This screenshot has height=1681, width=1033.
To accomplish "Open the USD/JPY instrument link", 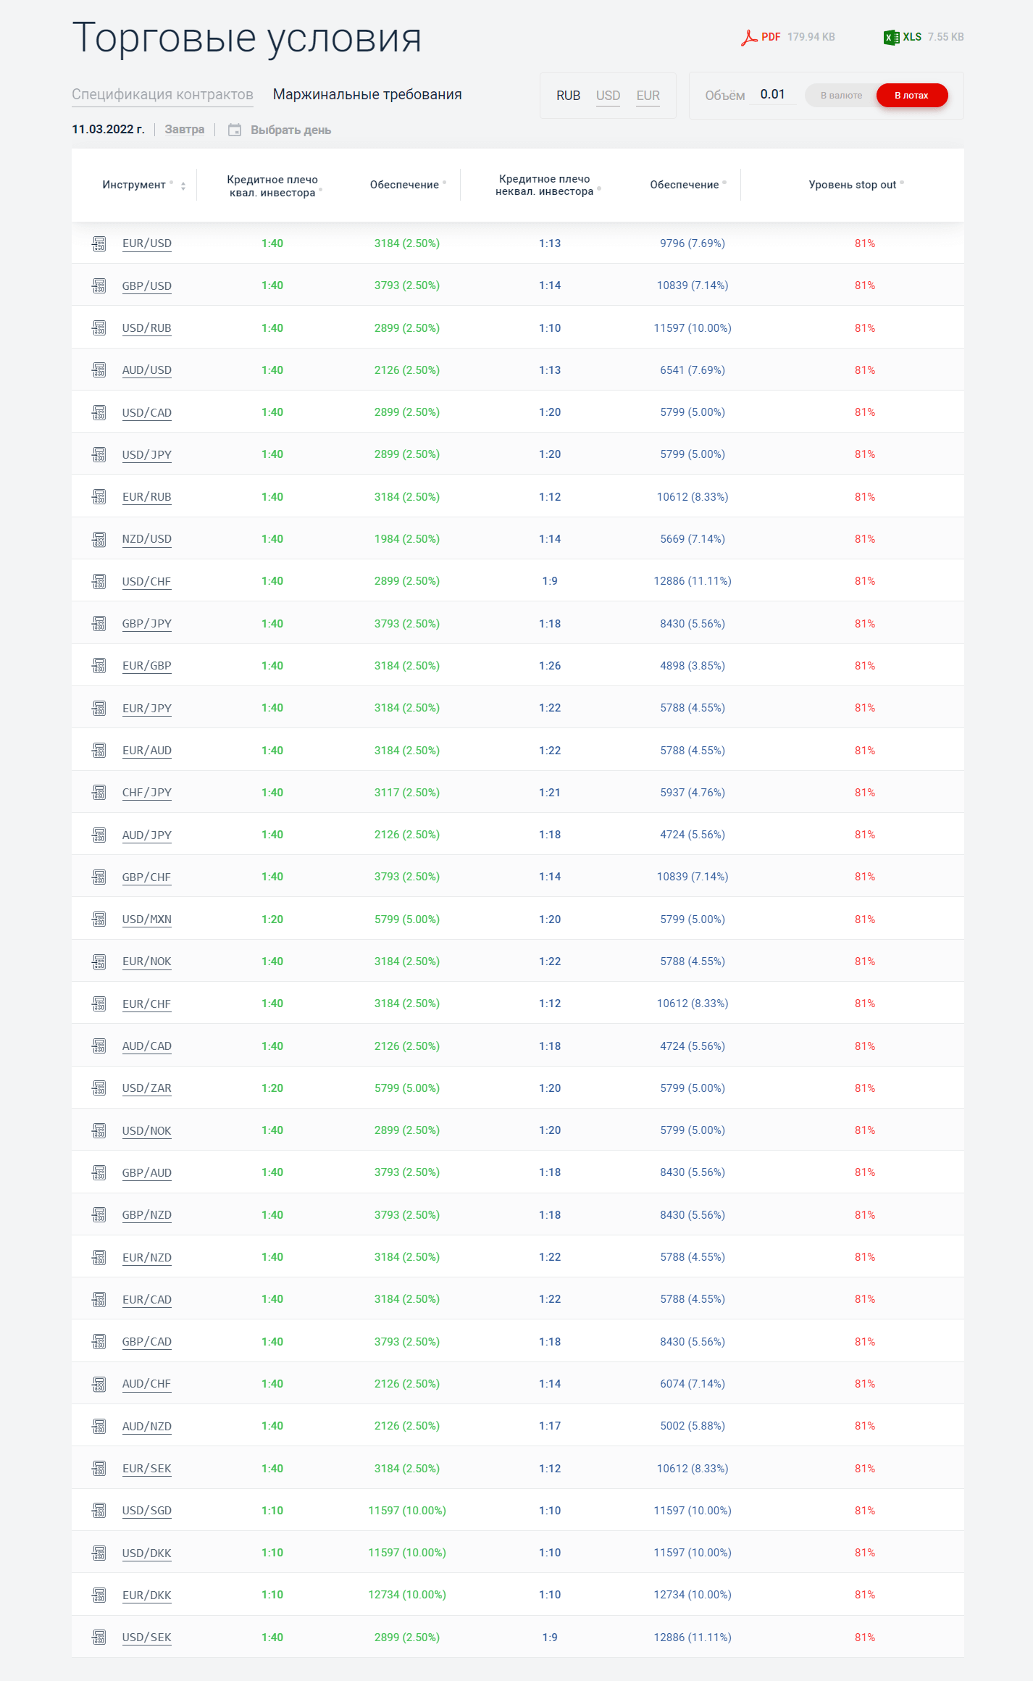I will [x=147, y=455].
